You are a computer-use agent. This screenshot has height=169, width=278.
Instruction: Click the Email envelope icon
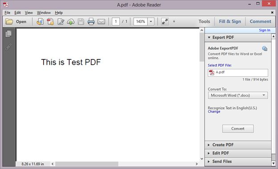point(102,22)
